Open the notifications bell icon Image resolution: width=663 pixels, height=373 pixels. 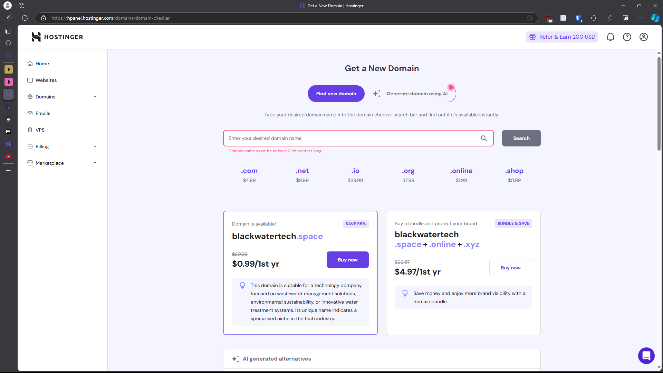click(x=610, y=37)
